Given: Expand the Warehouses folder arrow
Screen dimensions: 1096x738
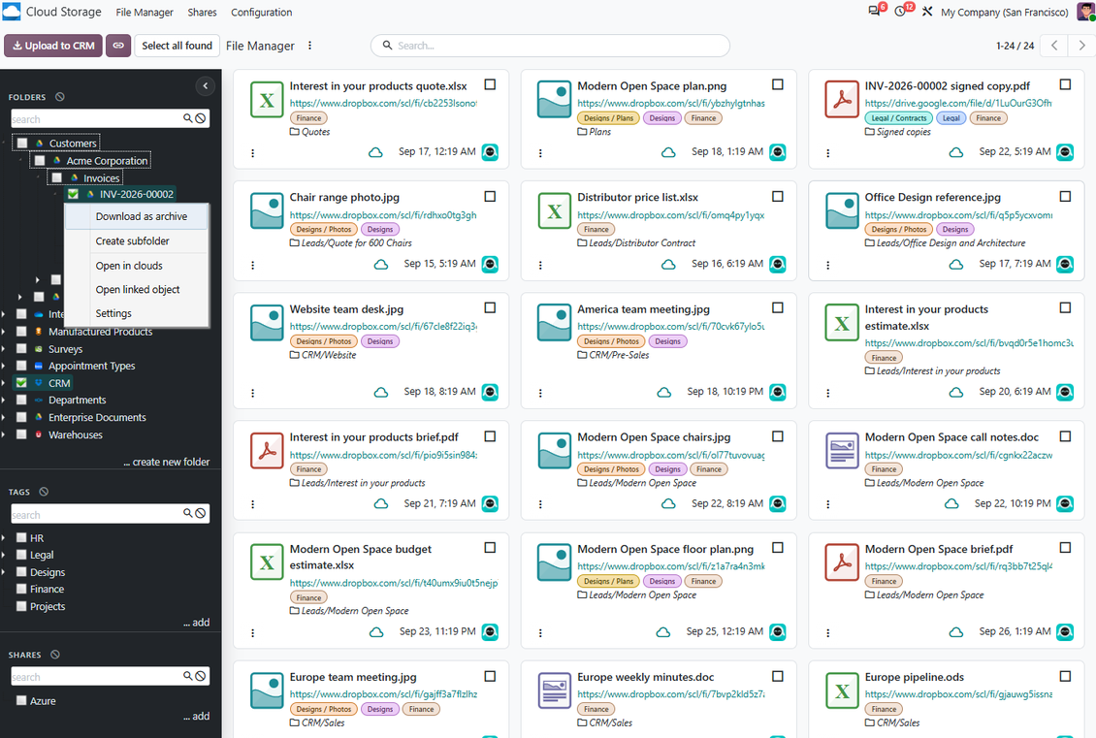Looking at the screenshot, I should pyautogui.click(x=4, y=434).
